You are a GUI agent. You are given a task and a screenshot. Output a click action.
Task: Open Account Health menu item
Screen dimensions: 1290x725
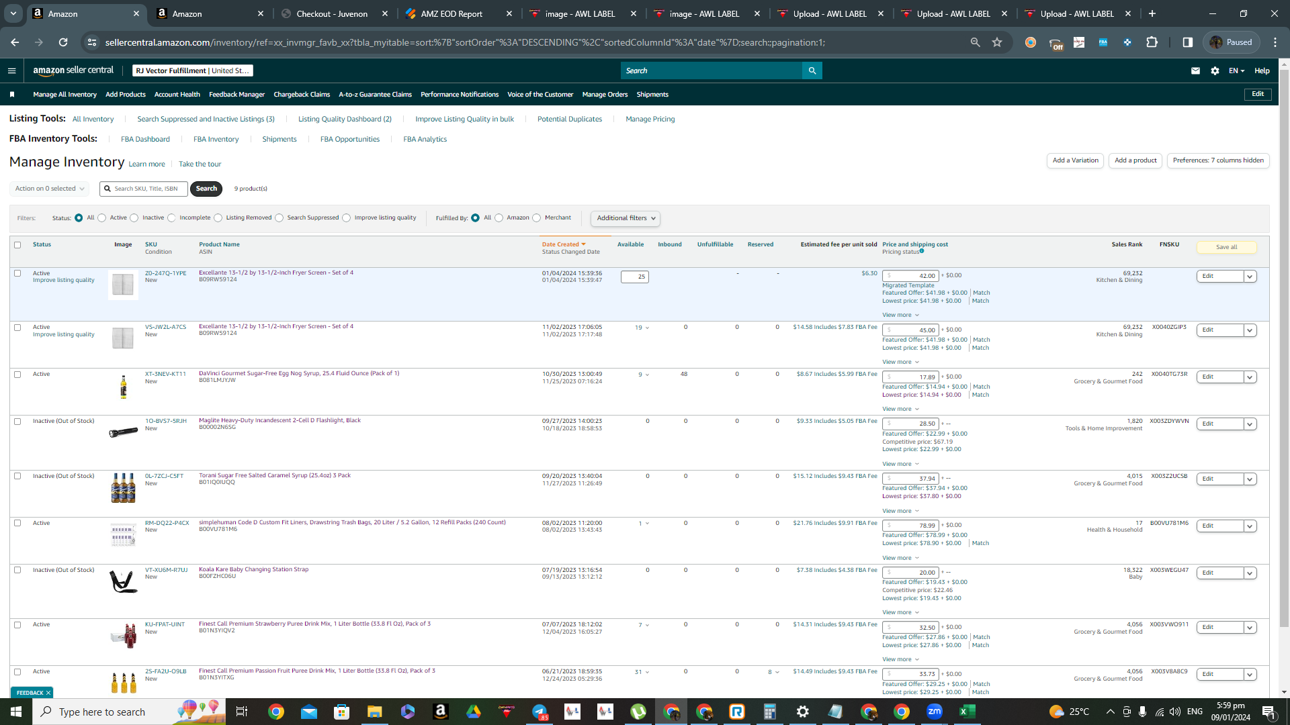pos(177,95)
